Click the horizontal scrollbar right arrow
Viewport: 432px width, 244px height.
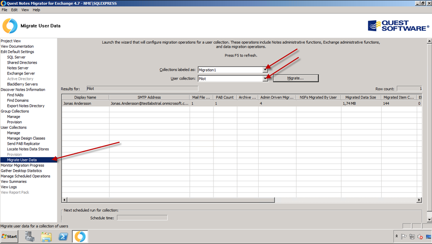coord(419,200)
